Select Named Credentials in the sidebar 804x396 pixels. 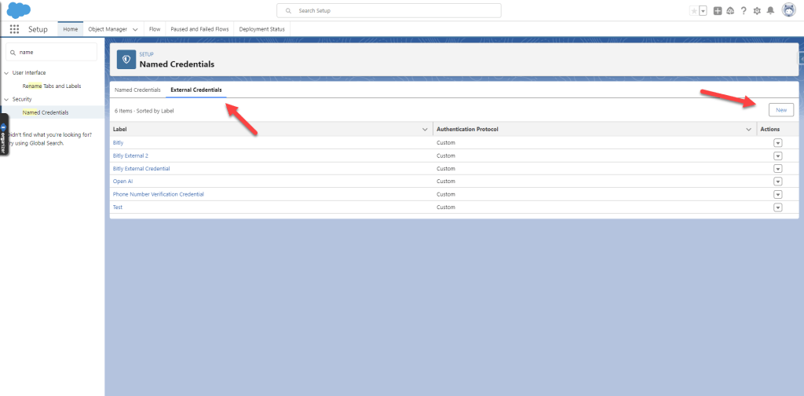click(x=46, y=112)
